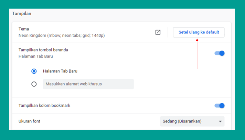
Task: Click the Tampilkan kolom bookmark label
Action: pyautogui.click(x=44, y=106)
